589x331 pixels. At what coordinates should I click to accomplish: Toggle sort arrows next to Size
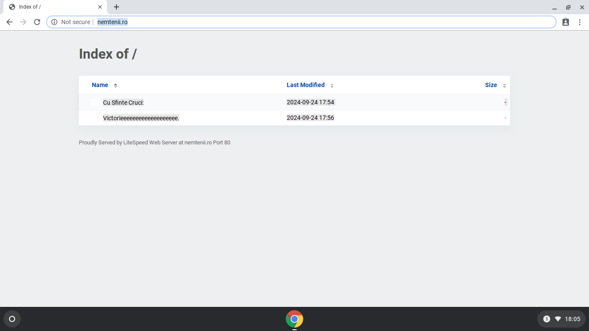pos(504,85)
